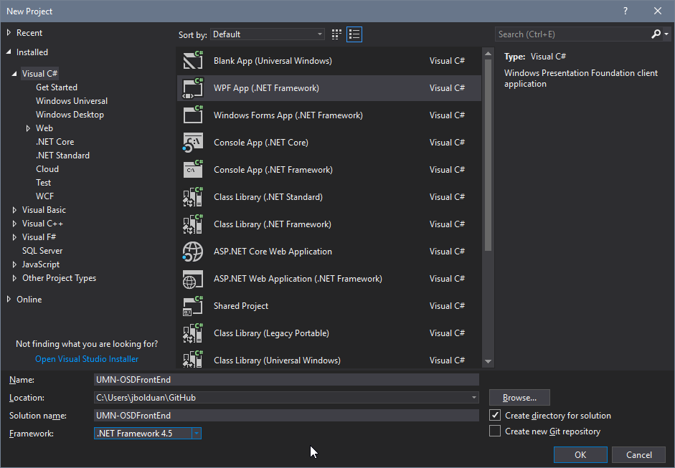Select Windows Forms App (.NET Framework) text
This screenshot has height=468, width=675.
pos(288,115)
